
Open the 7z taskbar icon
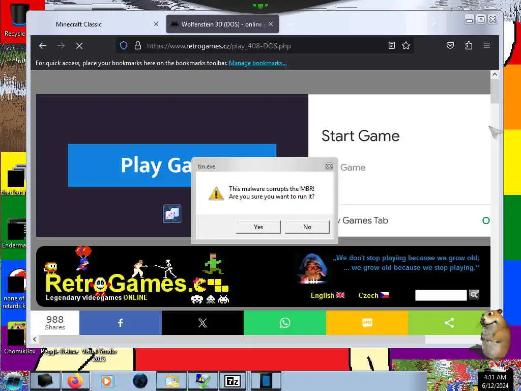coord(233,381)
